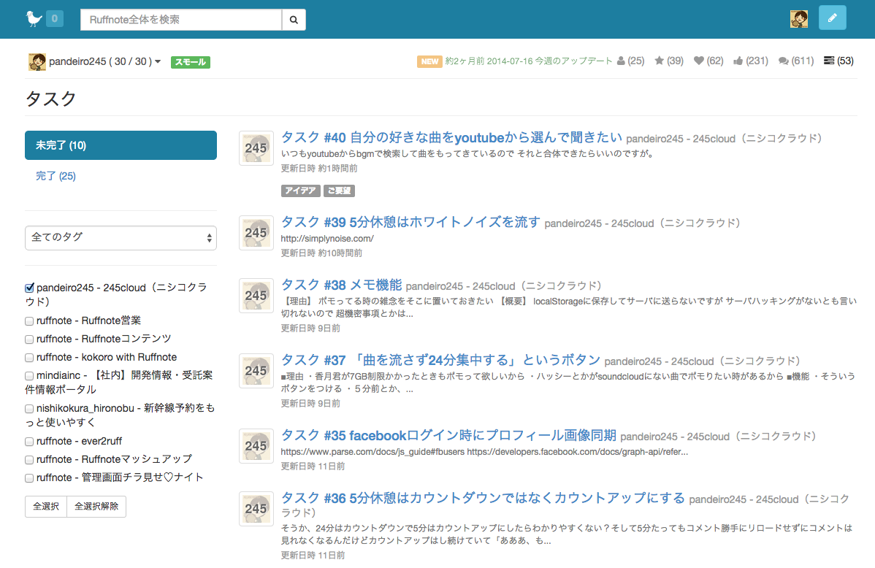This screenshot has width=875, height=568.
Task: Click the pandeiro245 team avatar icon
Action: (x=37, y=61)
